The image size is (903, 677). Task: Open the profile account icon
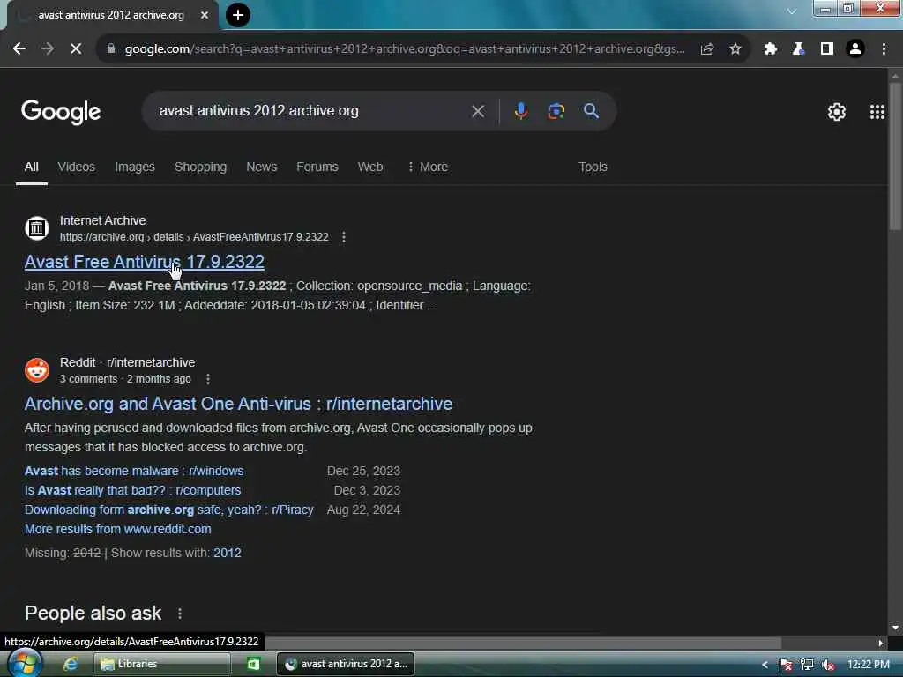tap(855, 49)
